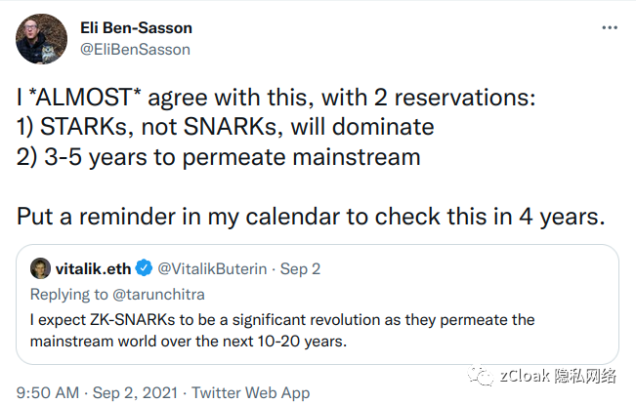Click the 'mainstream world over the next 10-20 years' text
Viewport: 636px width, 404px height.
189,342
